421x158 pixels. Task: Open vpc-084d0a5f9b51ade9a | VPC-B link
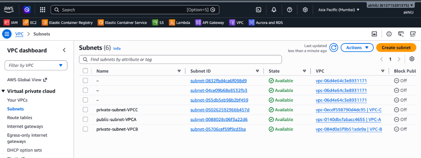coord(349,129)
